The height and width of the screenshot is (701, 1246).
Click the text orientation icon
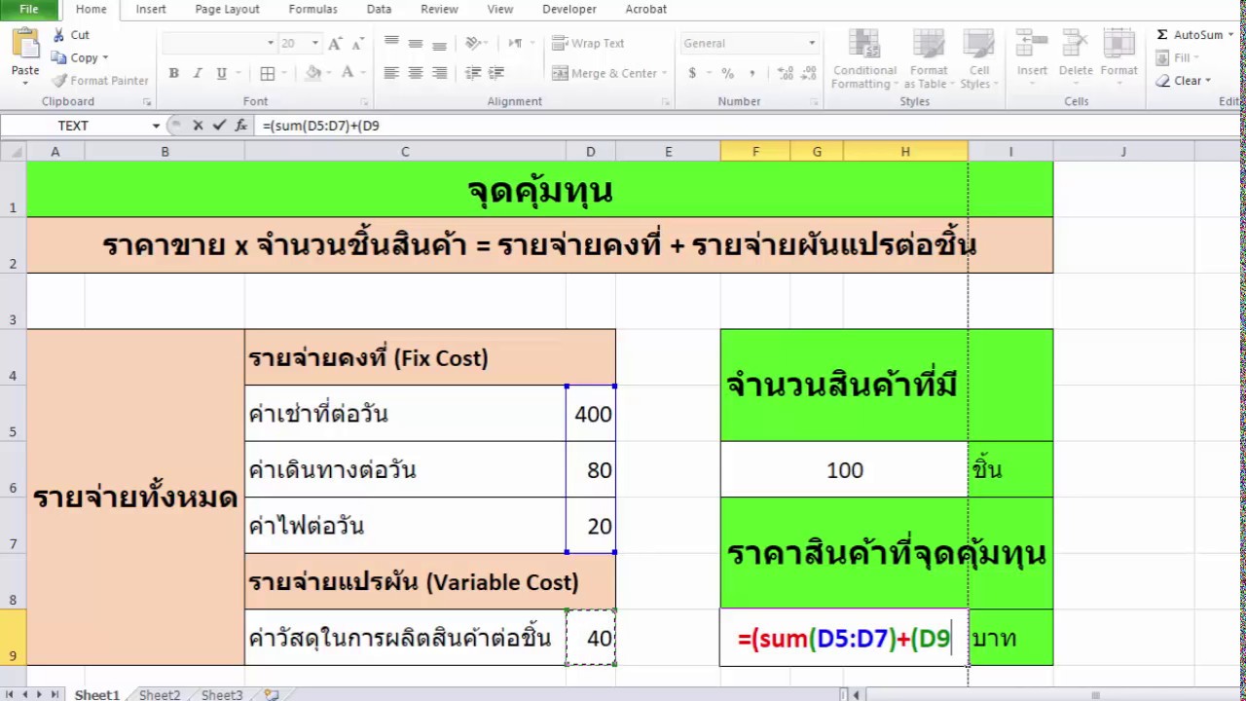[x=473, y=43]
